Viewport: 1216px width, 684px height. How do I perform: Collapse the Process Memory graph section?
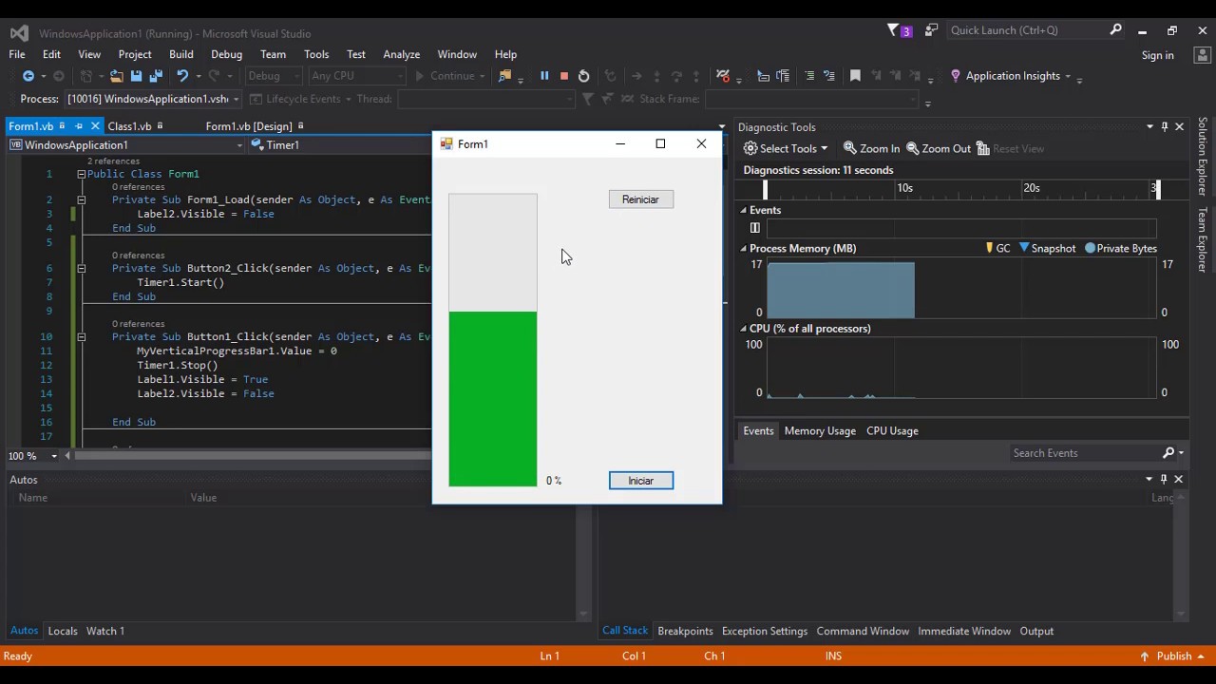(x=744, y=248)
